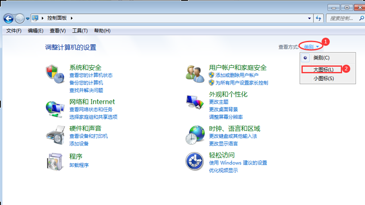
Task: Choose 大图标(L) from the view menu
Action: pyautogui.click(x=323, y=70)
